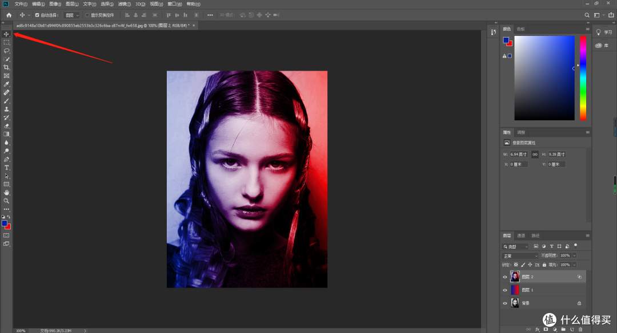Select the Crop tool

tap(6, 67)
